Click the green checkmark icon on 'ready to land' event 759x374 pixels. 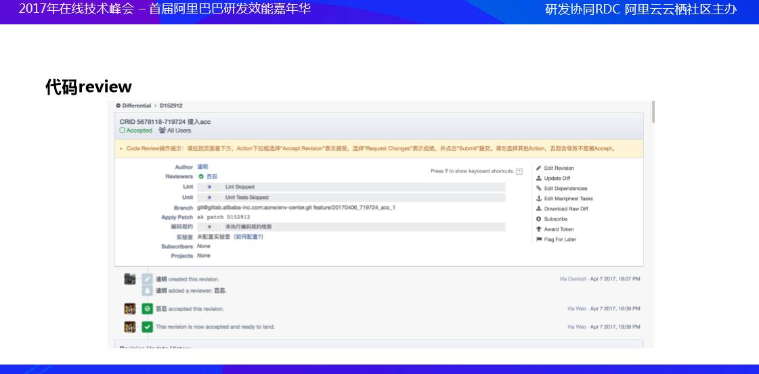(x=147, y=327)
